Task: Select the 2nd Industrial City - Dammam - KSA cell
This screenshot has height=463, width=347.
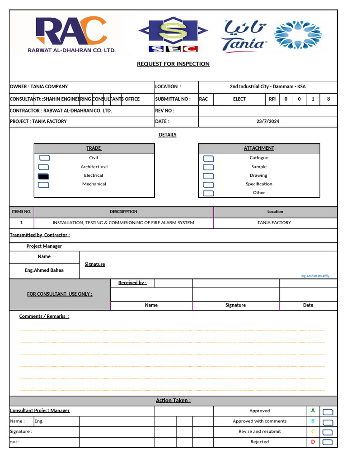Action: click(267, 87)
